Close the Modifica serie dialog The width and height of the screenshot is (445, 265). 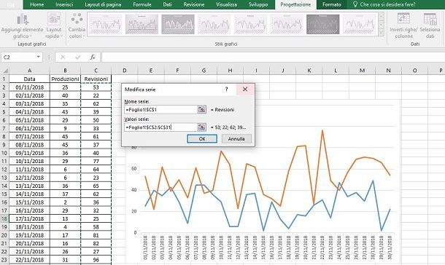click(245, 89)
